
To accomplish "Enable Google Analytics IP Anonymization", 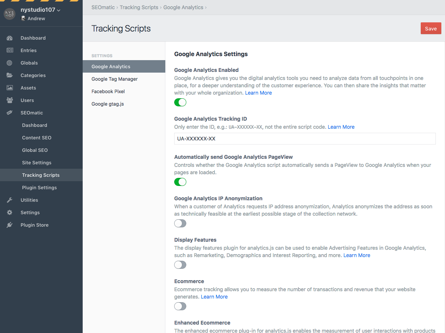I will (180, 223).
